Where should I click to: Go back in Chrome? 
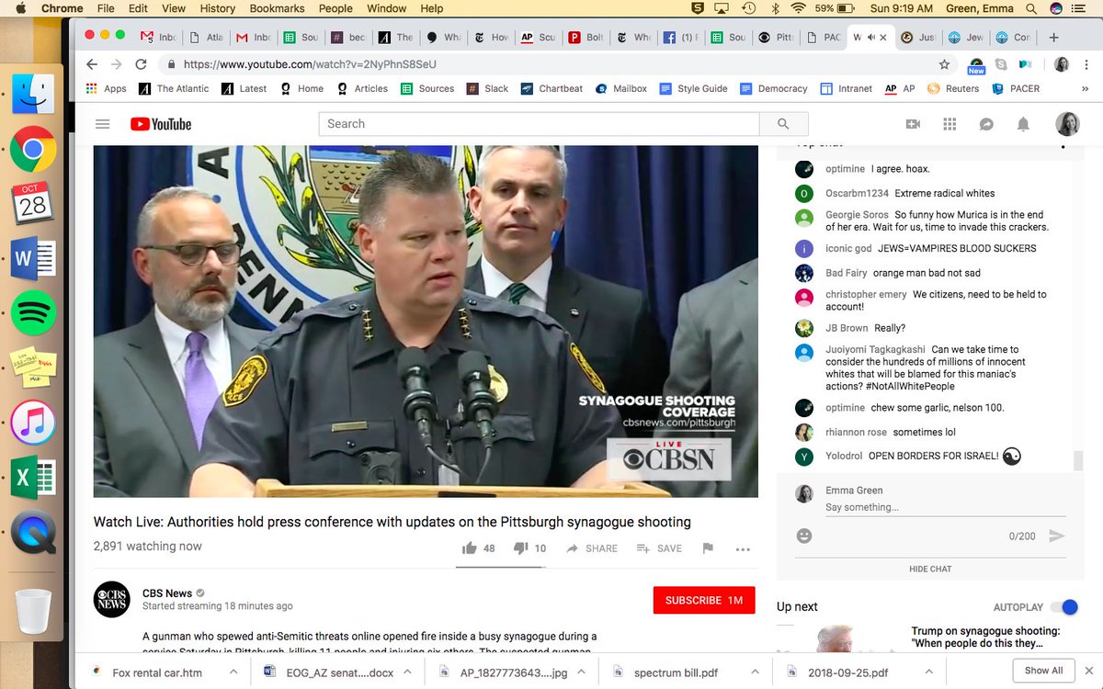(91, 64)
